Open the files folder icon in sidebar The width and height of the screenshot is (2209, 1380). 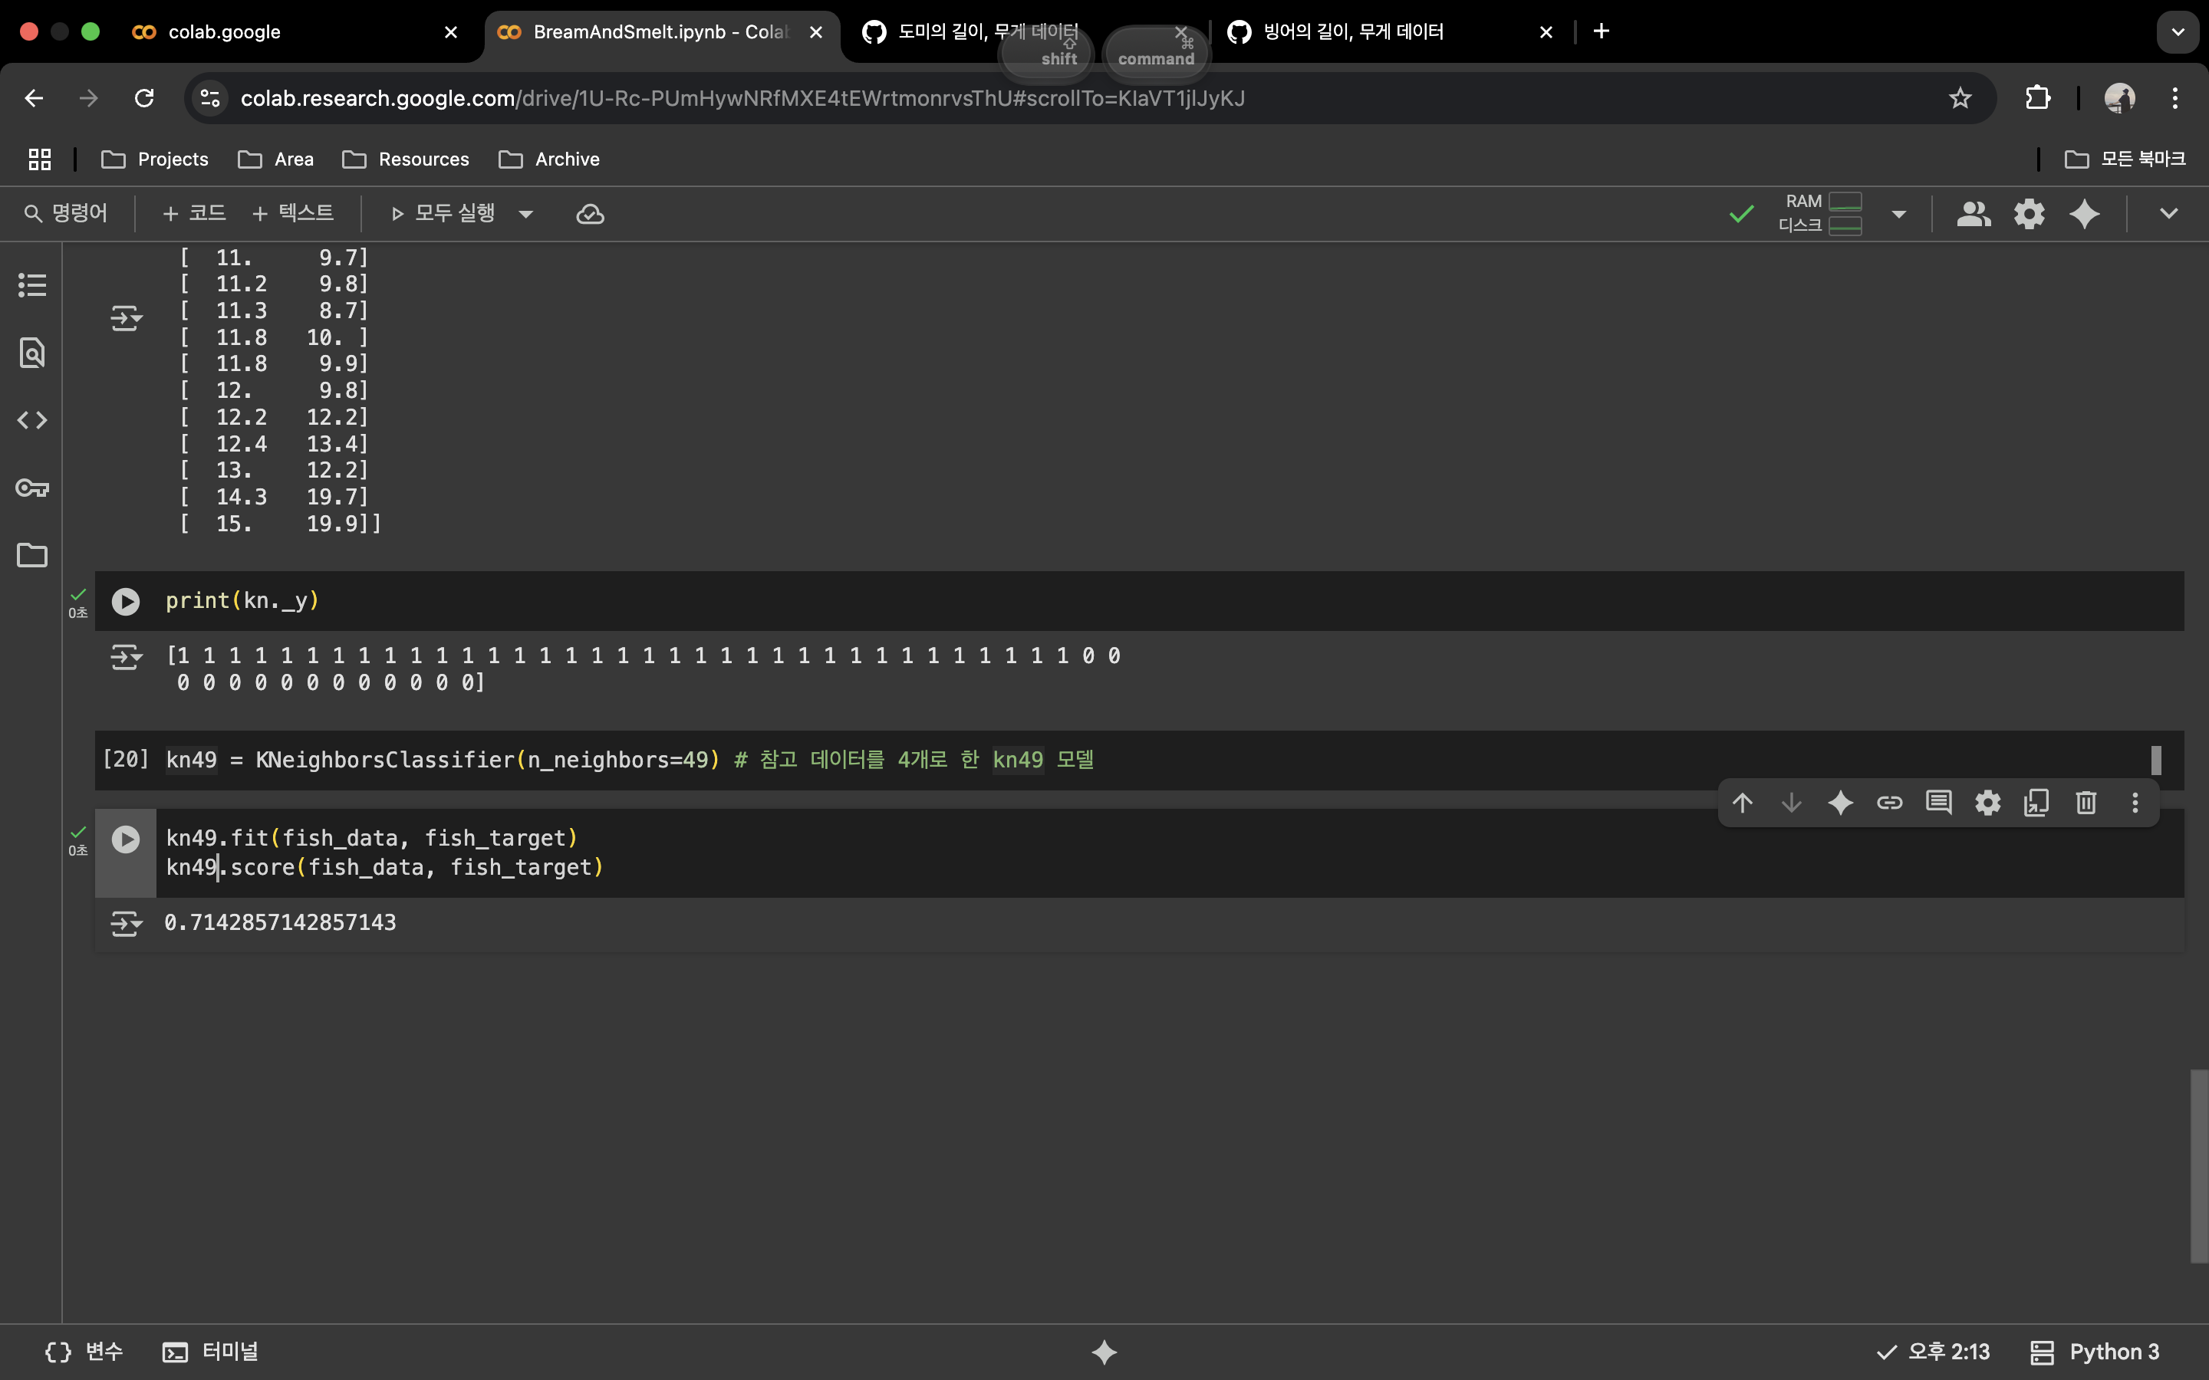click(32, 555)
